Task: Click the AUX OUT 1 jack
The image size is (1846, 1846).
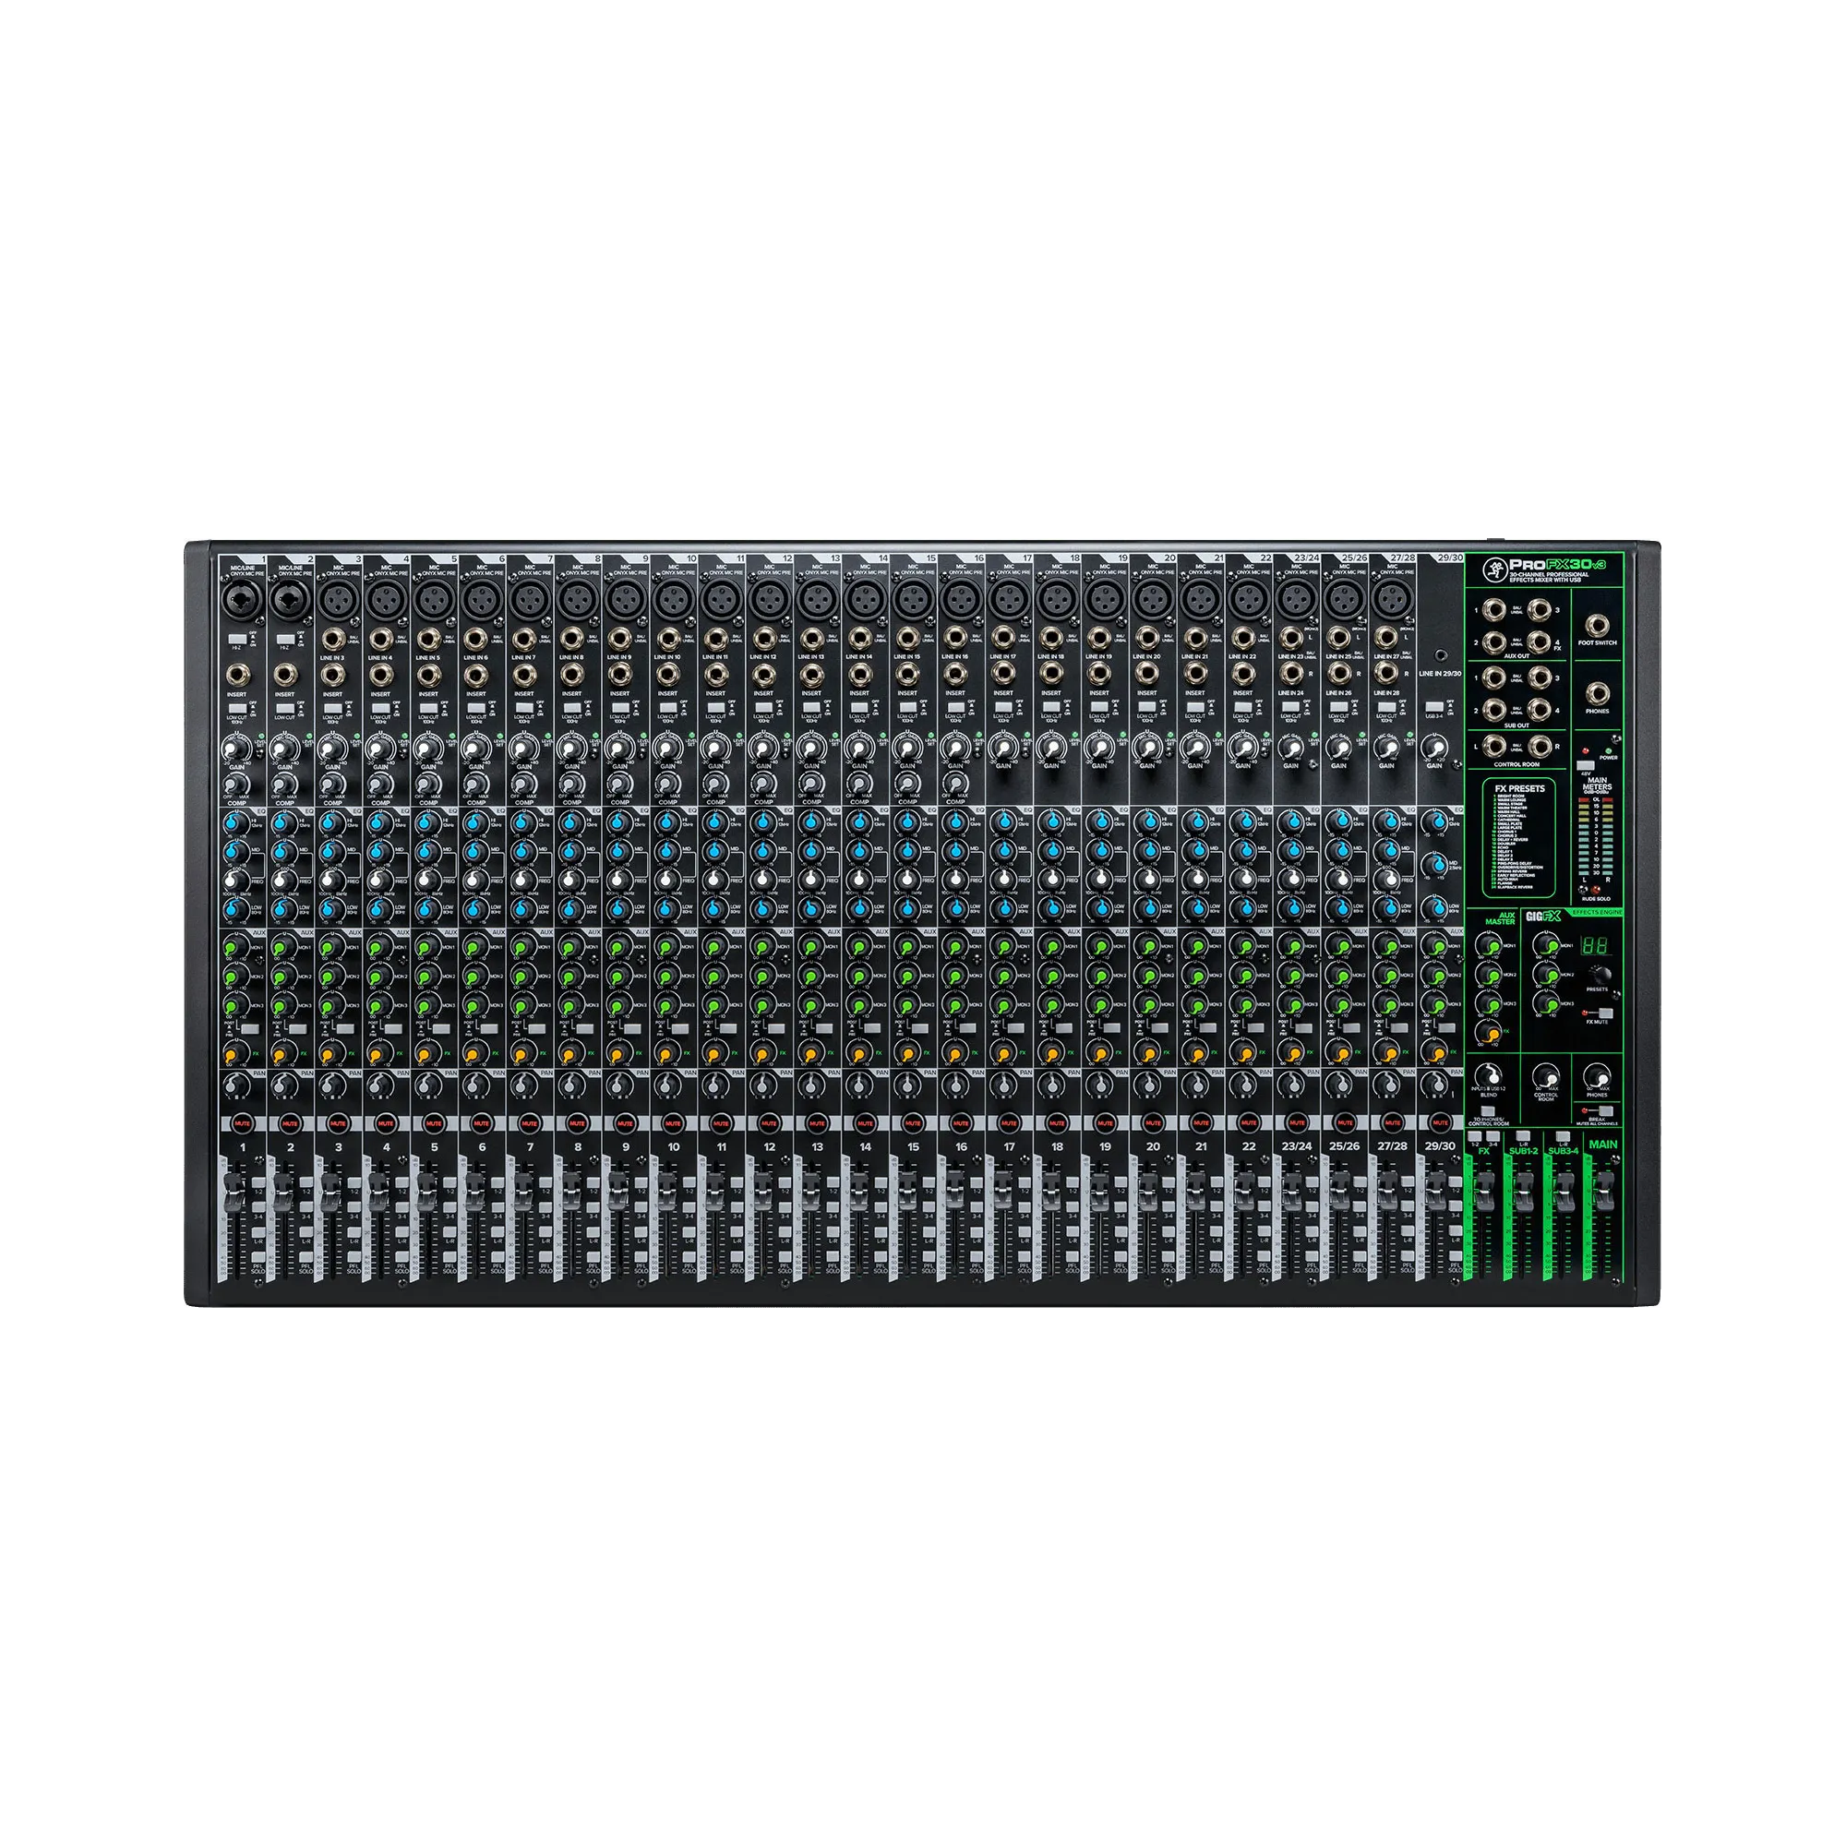Action: [1494, 608]
